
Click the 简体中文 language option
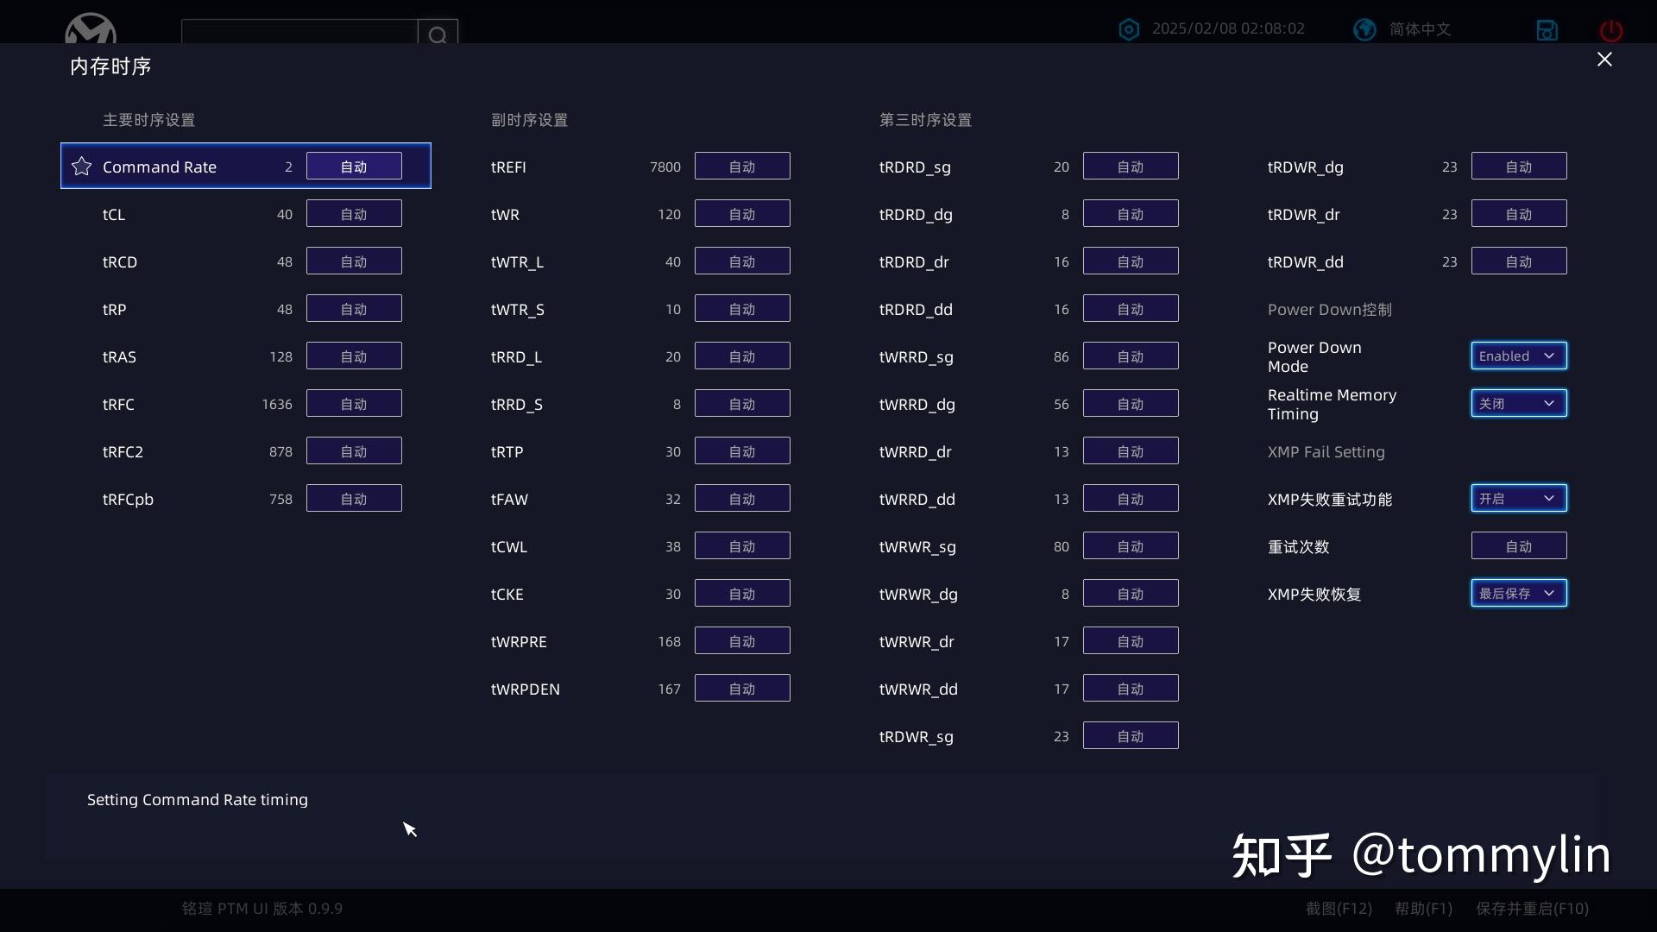click(x=1420, y=28)
